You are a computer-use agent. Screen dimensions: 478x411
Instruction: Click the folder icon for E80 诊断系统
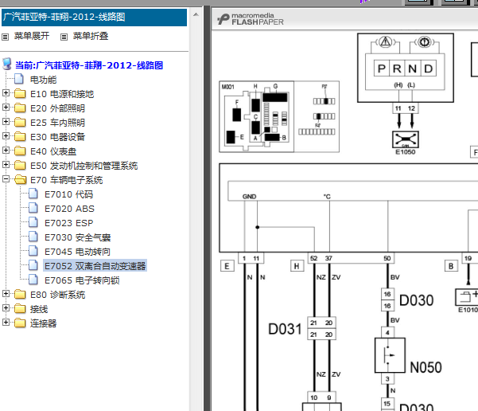tap(20, 295)
